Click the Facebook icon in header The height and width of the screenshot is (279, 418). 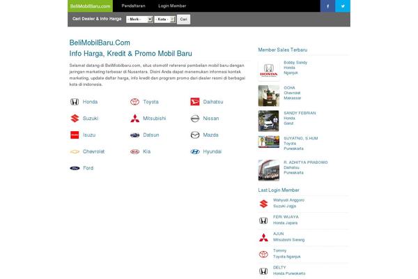(327, 6)
